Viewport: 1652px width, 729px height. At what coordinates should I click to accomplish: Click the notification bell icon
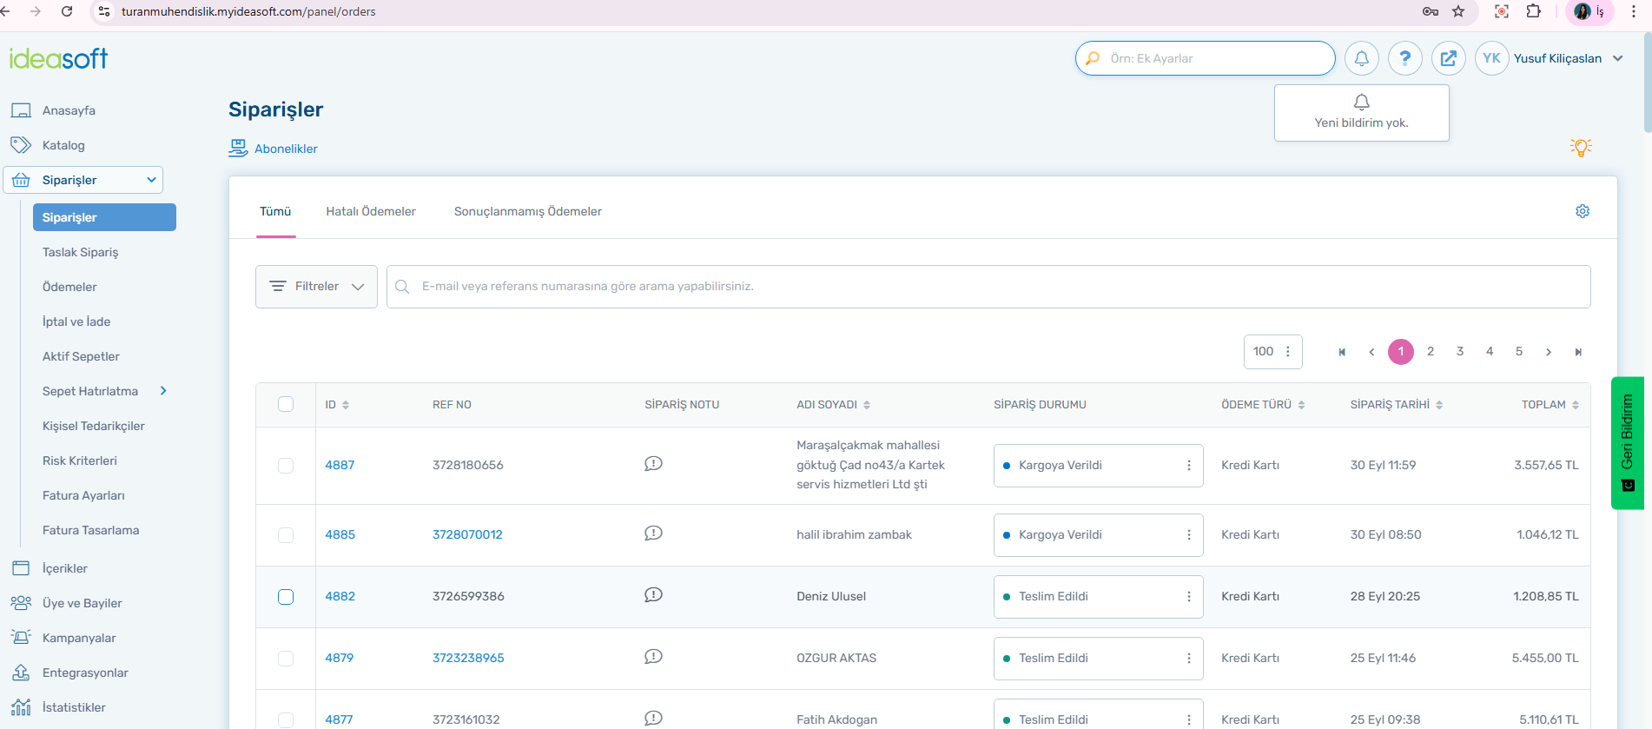coord(1361,58)
